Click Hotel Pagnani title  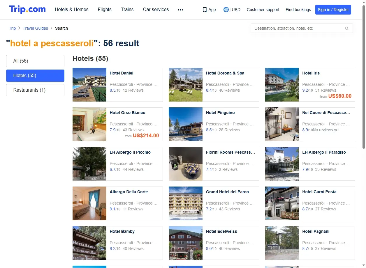316,231
